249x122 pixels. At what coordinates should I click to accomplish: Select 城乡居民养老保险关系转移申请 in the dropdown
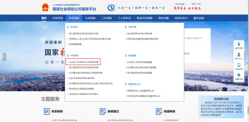[84, 68]
